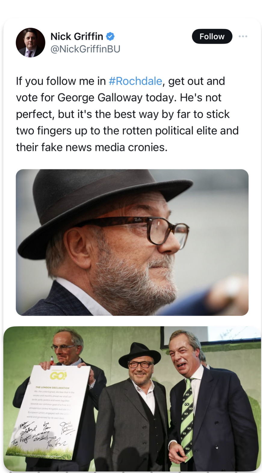Open the group photo of three men
This screenshot has width=262, height=473.
(x=132, y=399)
